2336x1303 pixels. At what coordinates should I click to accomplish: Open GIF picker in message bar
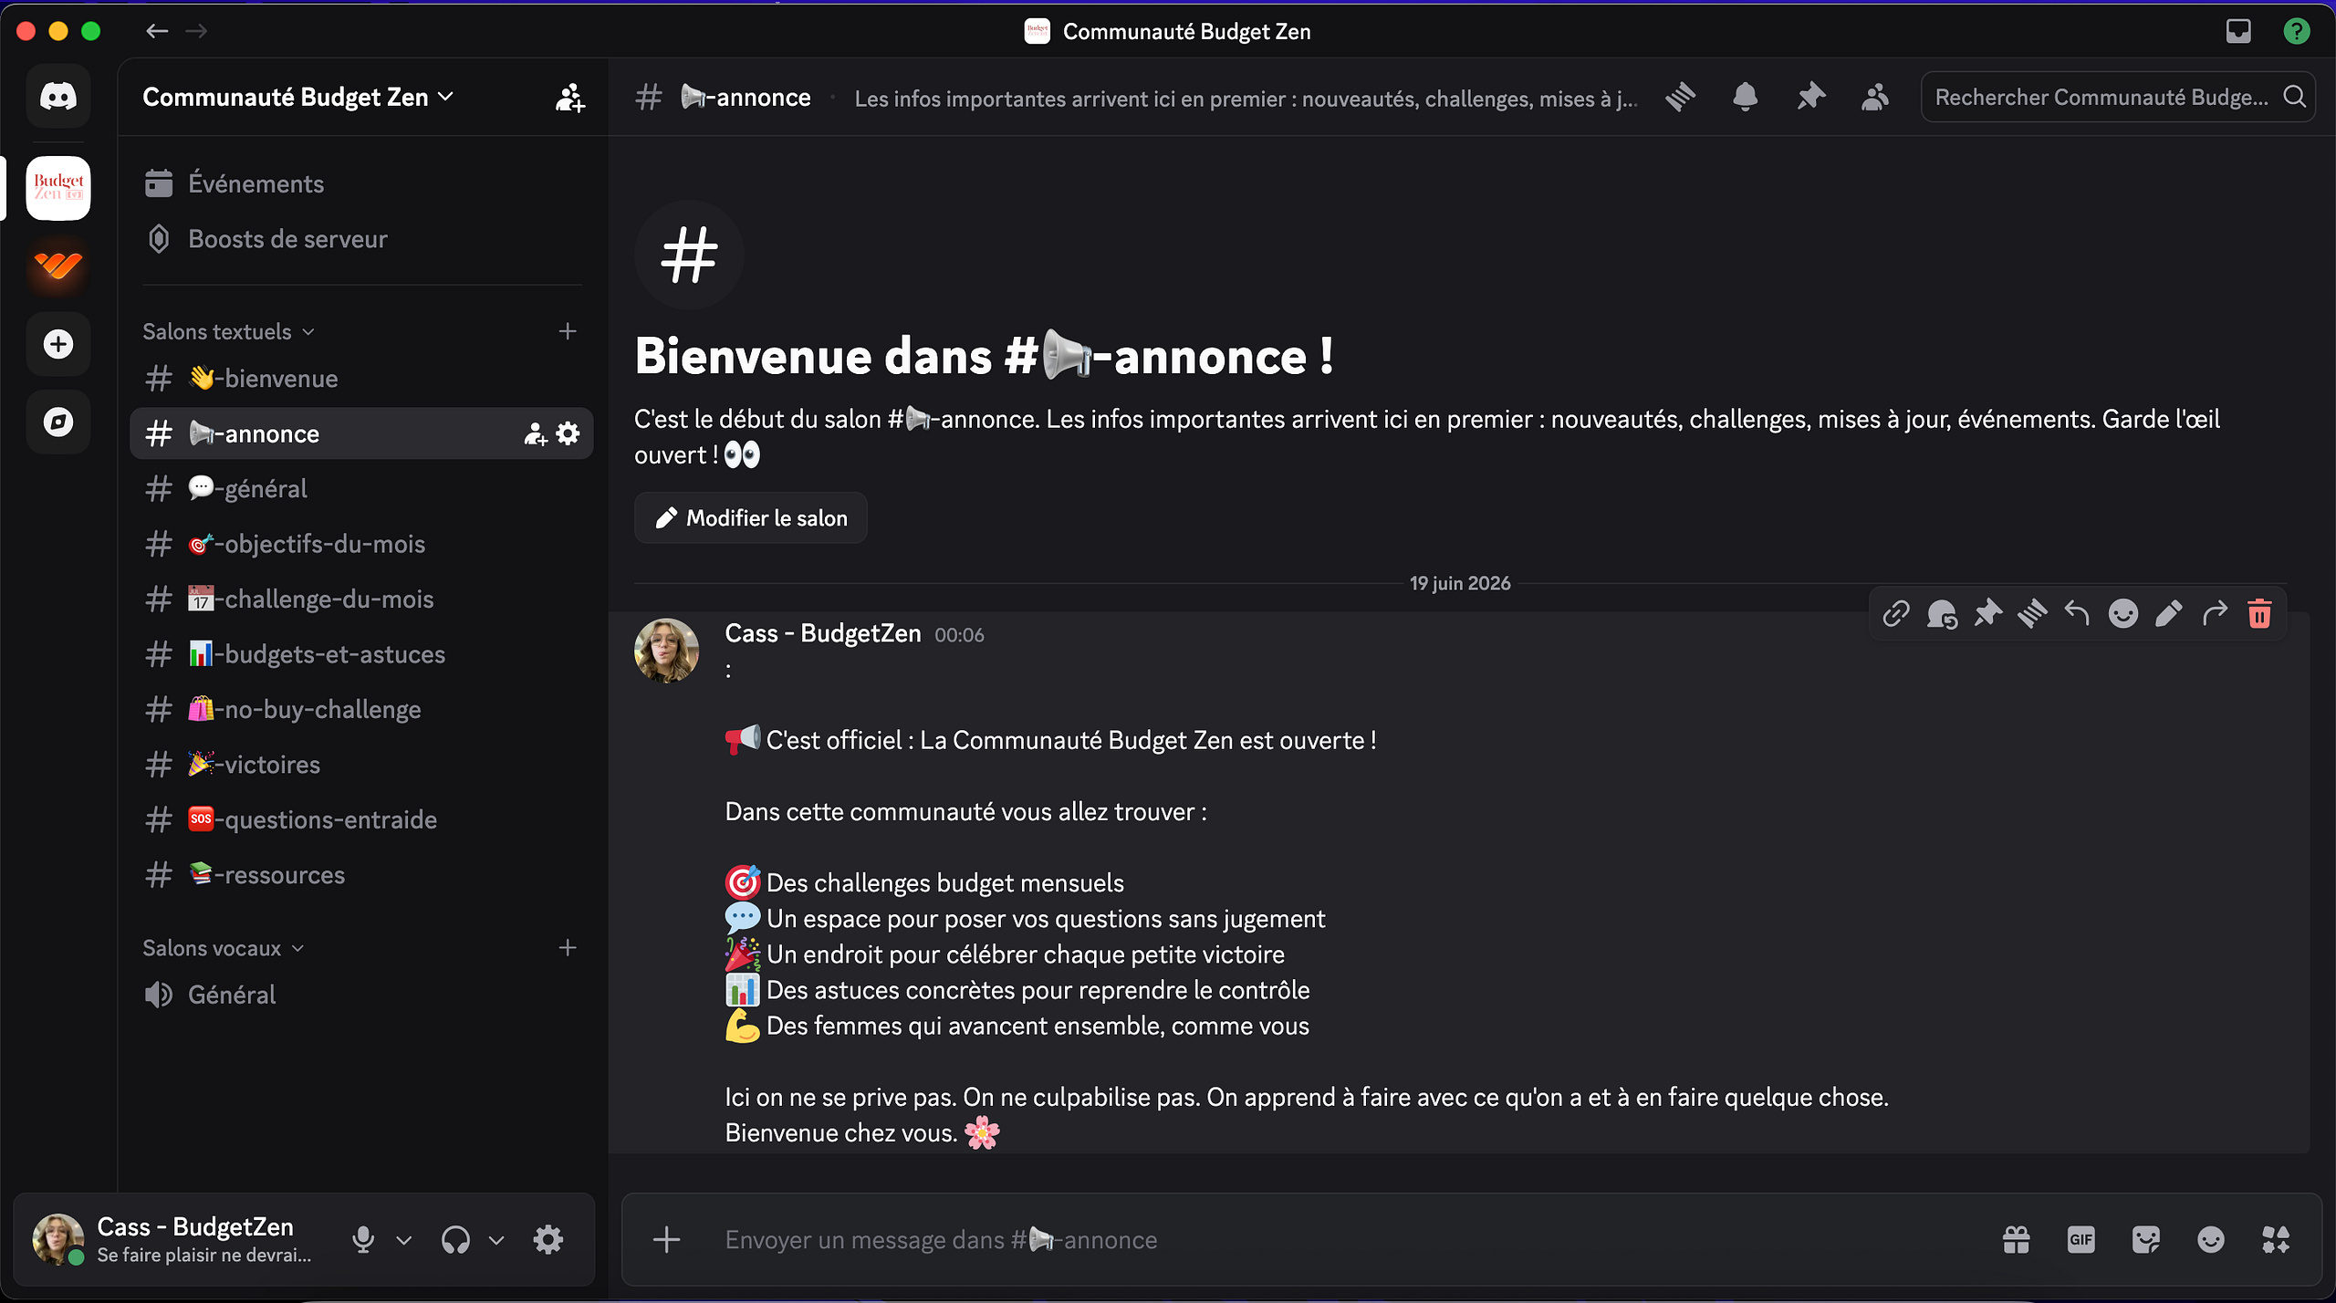coord(2080,1239)
